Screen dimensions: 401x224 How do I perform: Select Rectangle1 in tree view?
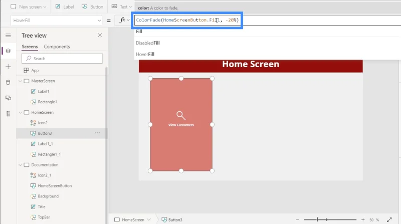tap(47, 102)
